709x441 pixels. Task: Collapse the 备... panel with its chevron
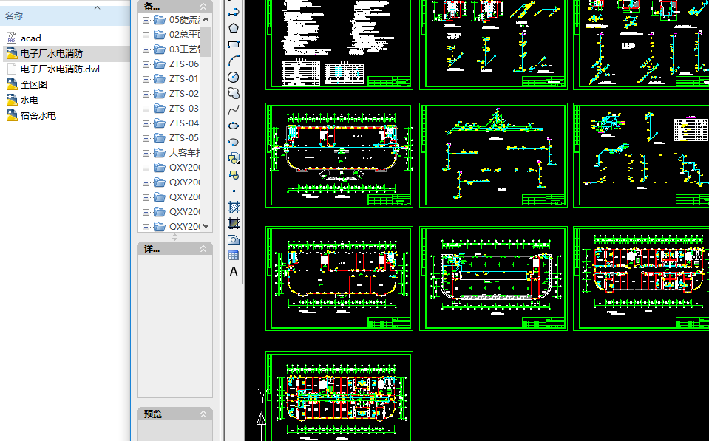pos(203,7)
